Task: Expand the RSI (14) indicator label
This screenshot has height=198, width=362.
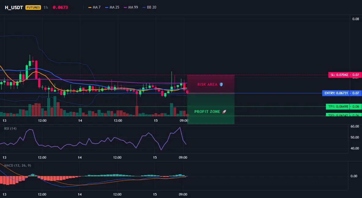Action: click(x=10, y=128)
